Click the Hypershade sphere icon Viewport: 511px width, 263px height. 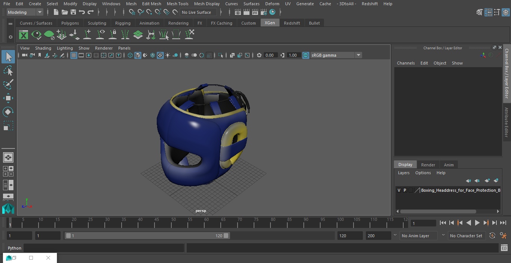tap(272, 12)
